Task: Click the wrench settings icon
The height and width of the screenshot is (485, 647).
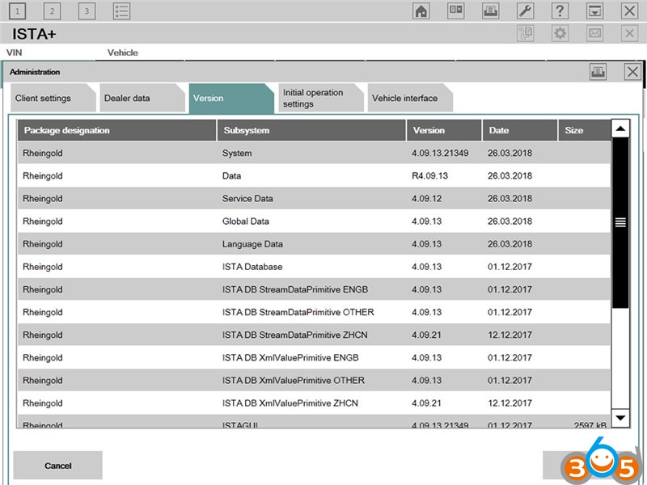Action: coord(525,11)
